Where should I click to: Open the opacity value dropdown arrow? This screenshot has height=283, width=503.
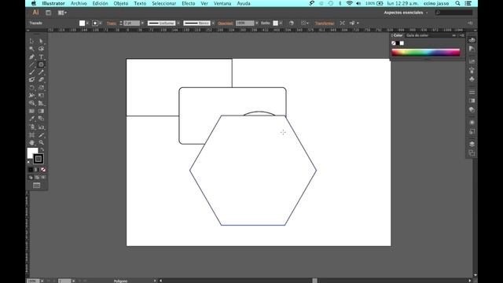[257, 23]
